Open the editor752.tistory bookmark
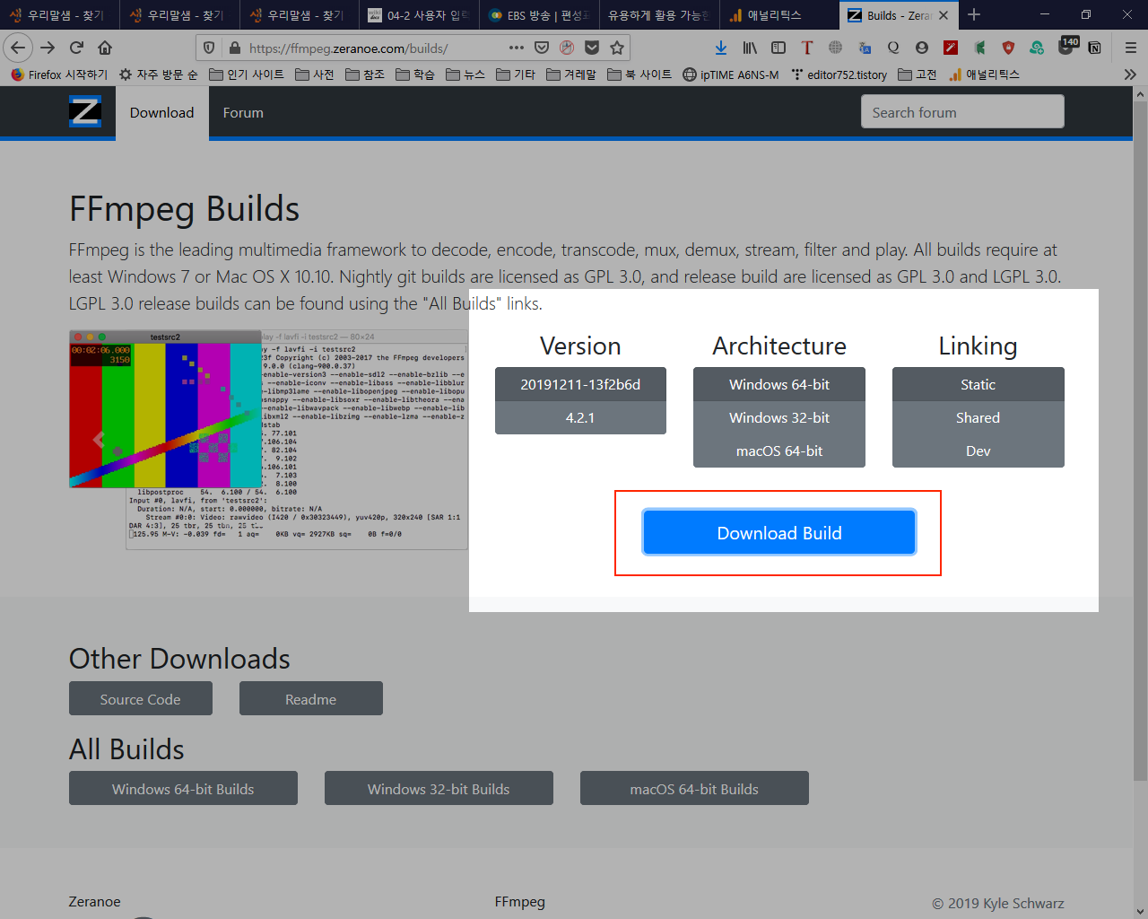The width and height of the screenshot is (1148, 919). (839, 74)
